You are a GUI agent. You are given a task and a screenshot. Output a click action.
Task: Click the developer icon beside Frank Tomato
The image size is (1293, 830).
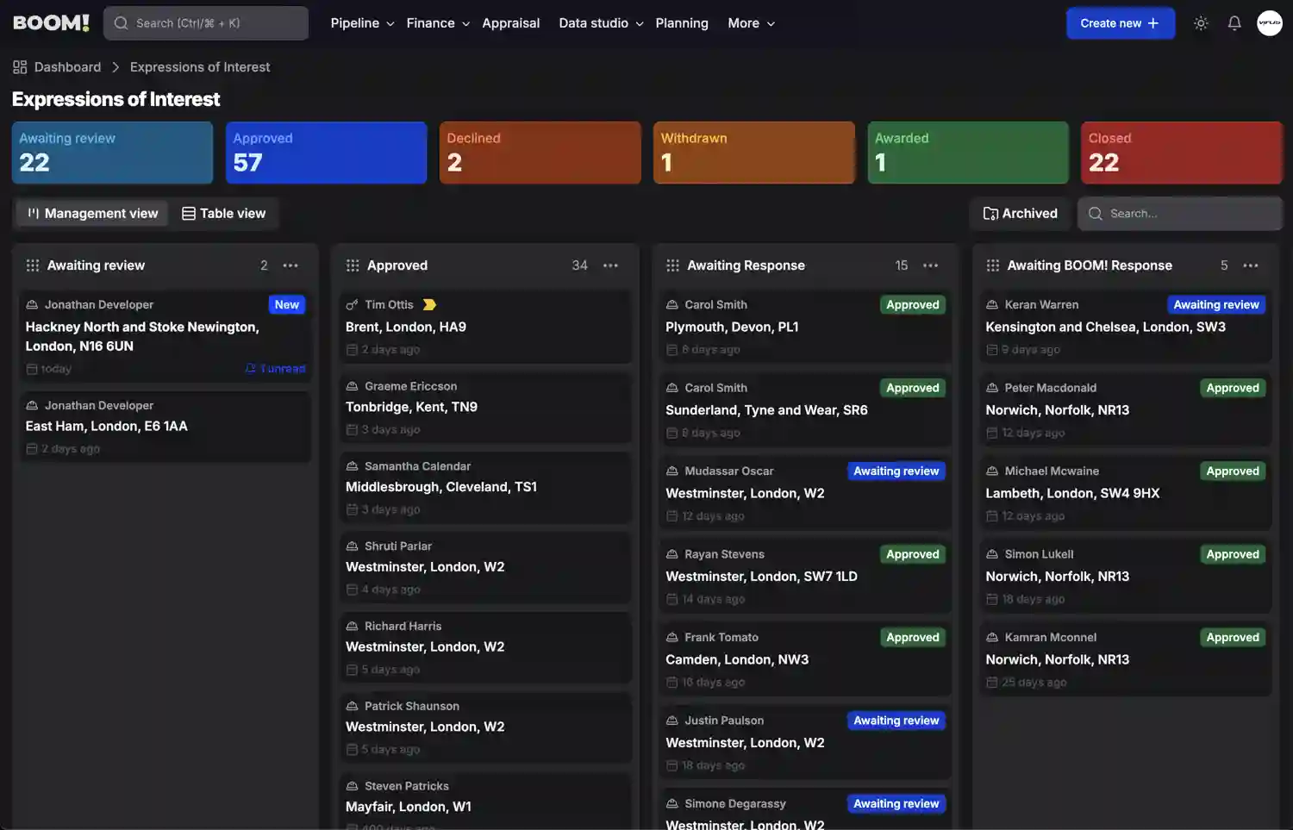pos(671,638)
